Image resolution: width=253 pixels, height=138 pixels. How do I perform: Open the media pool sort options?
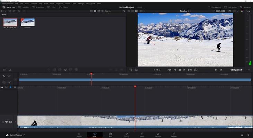(124, 11)
